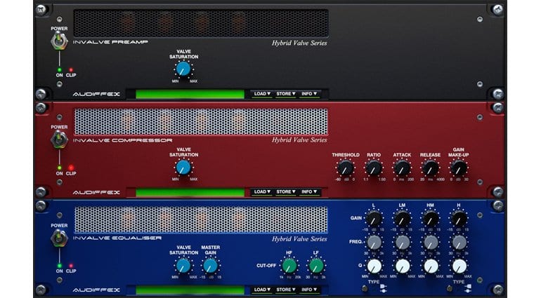Viewport: 541px width, 298px height.
Task: Click the HM band Freq knob
Action: coord(431,243)
